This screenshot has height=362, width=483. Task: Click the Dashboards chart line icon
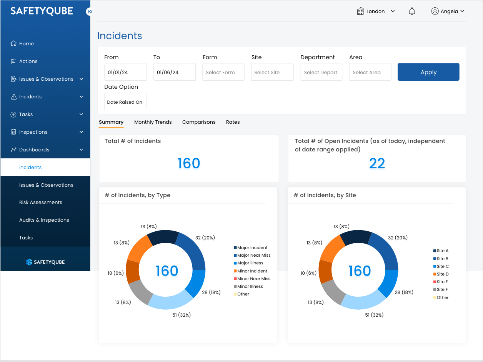13,149
